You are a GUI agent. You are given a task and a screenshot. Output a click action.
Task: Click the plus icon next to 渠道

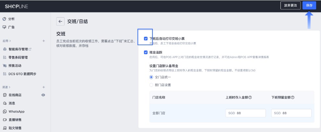43,87
